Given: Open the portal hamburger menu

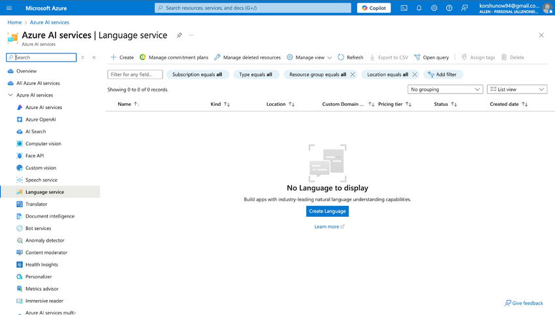Looking at the screenshot, I should pos(9,8).
